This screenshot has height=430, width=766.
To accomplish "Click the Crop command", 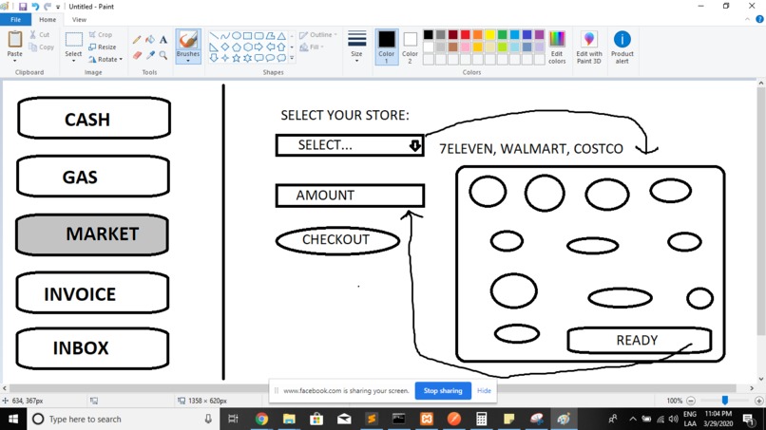I will (x=101, y=35).
